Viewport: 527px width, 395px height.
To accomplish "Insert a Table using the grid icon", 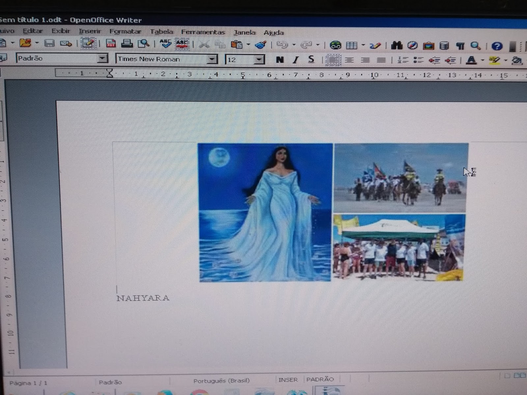I will coord(351,45).
